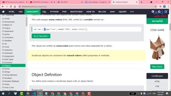The image size is (171, 96).
Task: Click the Try it Yourself button
Action: [x=41, y=36]
